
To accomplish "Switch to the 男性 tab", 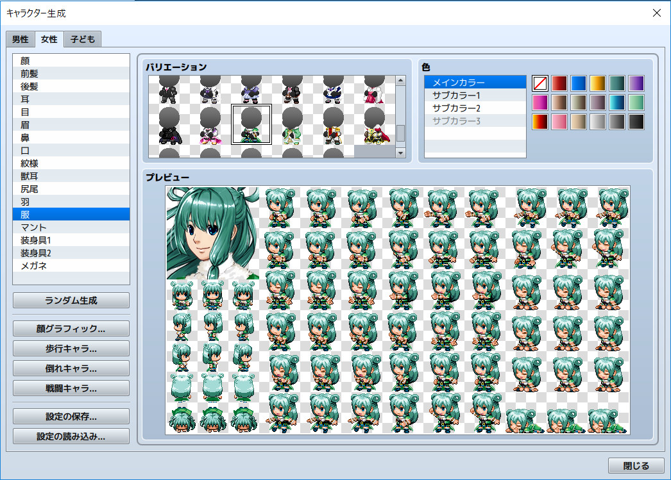I will coord(19,39).
